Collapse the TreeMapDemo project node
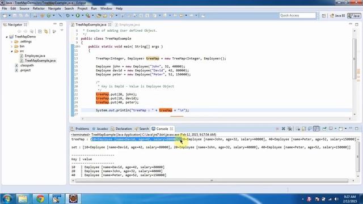This screenshot has width=363, height=204. (x=7, y=37)
